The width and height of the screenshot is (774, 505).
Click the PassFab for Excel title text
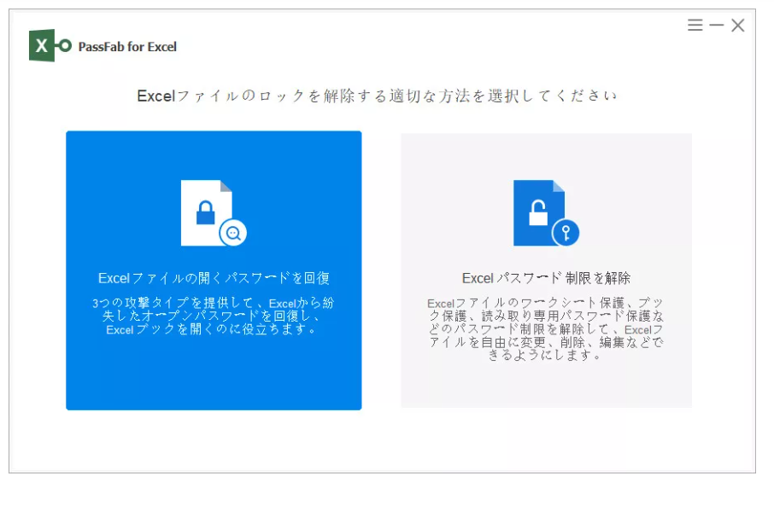127,47
